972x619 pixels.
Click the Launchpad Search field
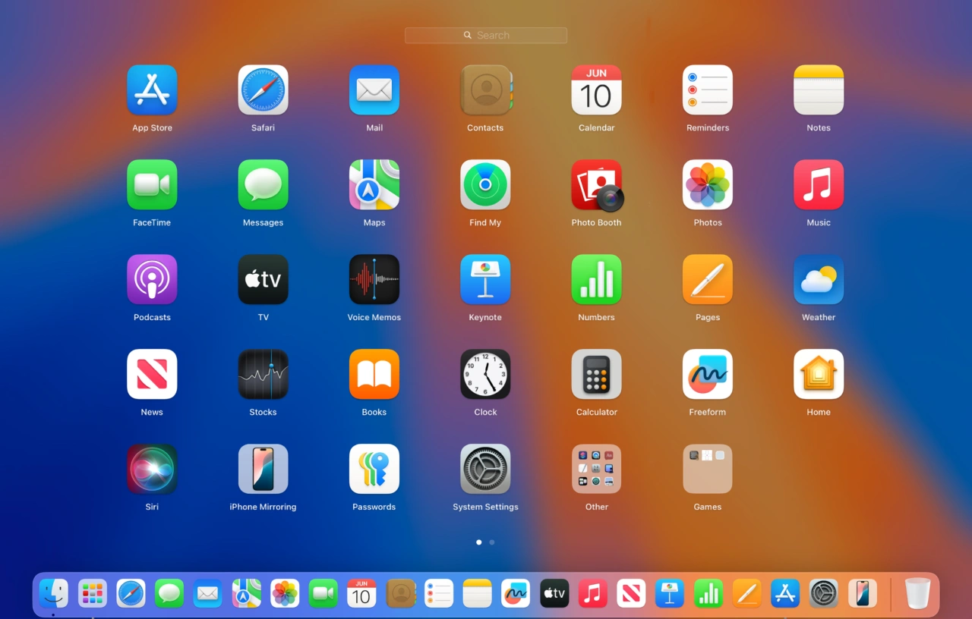tap(486, 36)
